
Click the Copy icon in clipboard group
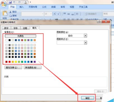10,16
